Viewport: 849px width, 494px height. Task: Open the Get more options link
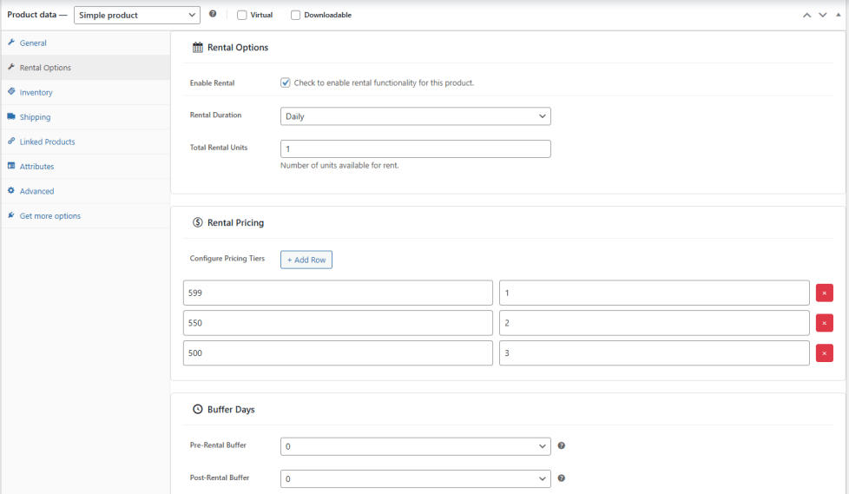(x=49, y=216)
